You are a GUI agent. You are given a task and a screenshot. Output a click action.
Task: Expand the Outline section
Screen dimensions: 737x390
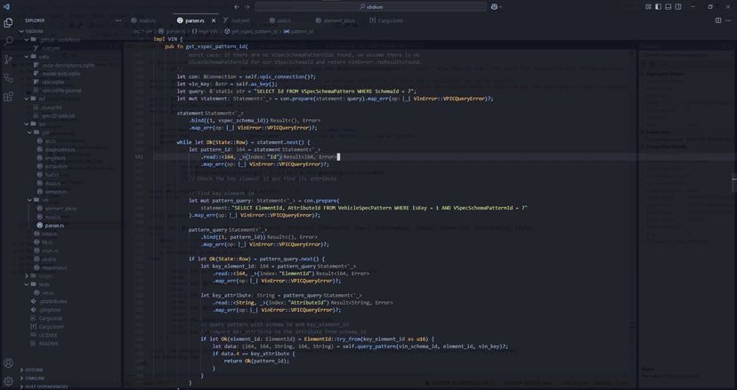click(34, 370)
